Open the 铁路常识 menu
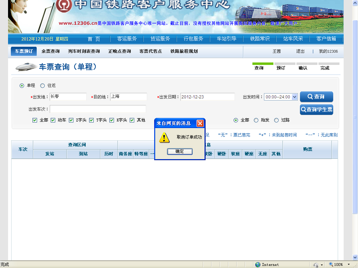This screenshot has height=268, width=358. (x=260, y=39)
